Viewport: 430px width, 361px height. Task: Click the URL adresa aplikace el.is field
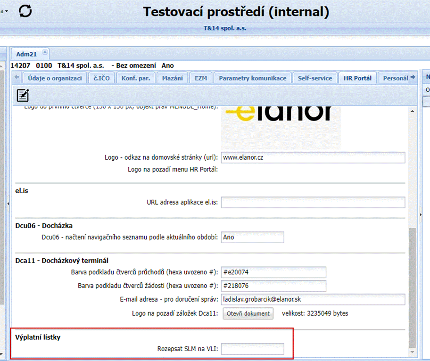[x=313, y=202]
